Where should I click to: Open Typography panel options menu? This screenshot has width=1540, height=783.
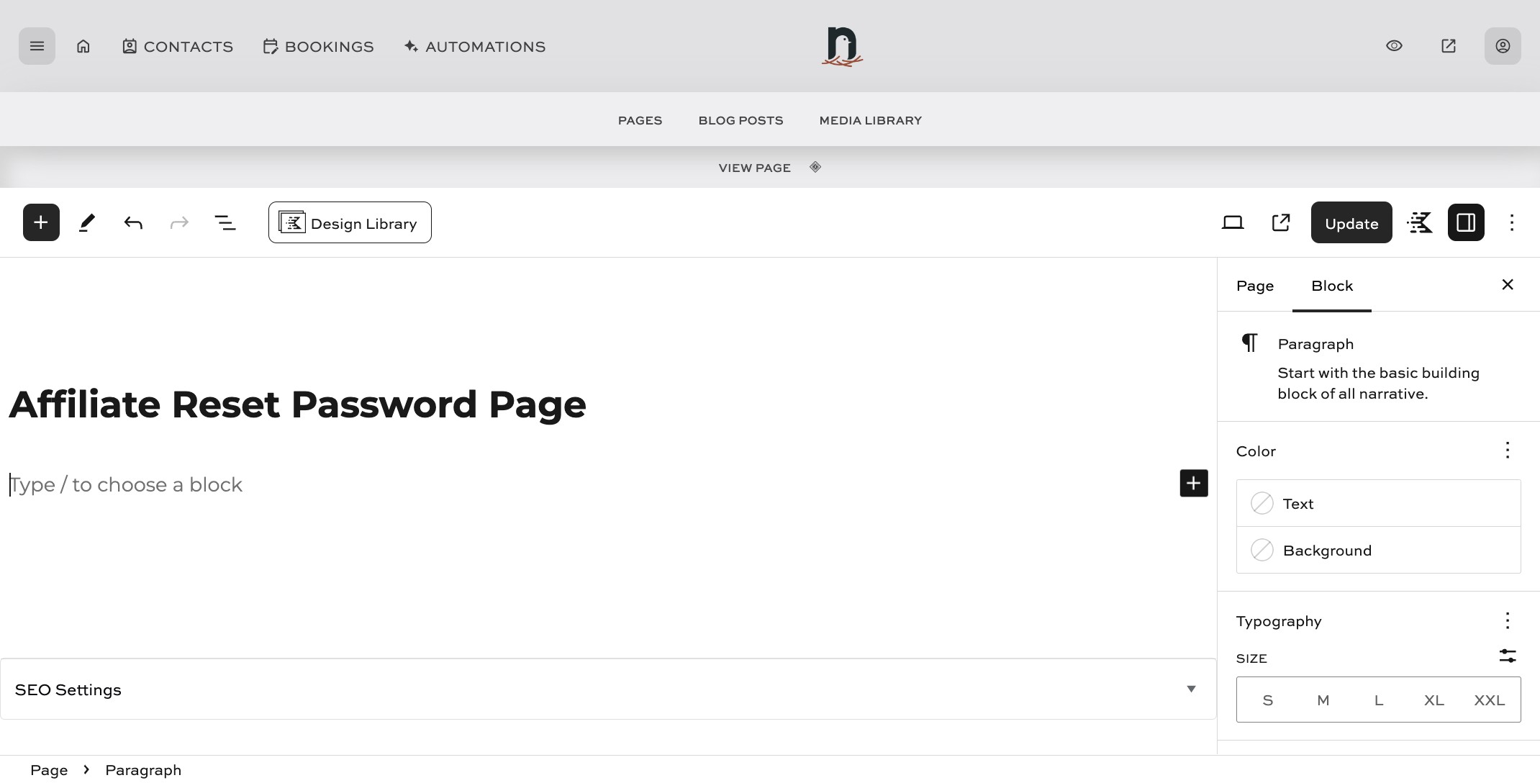point(1507,620)
